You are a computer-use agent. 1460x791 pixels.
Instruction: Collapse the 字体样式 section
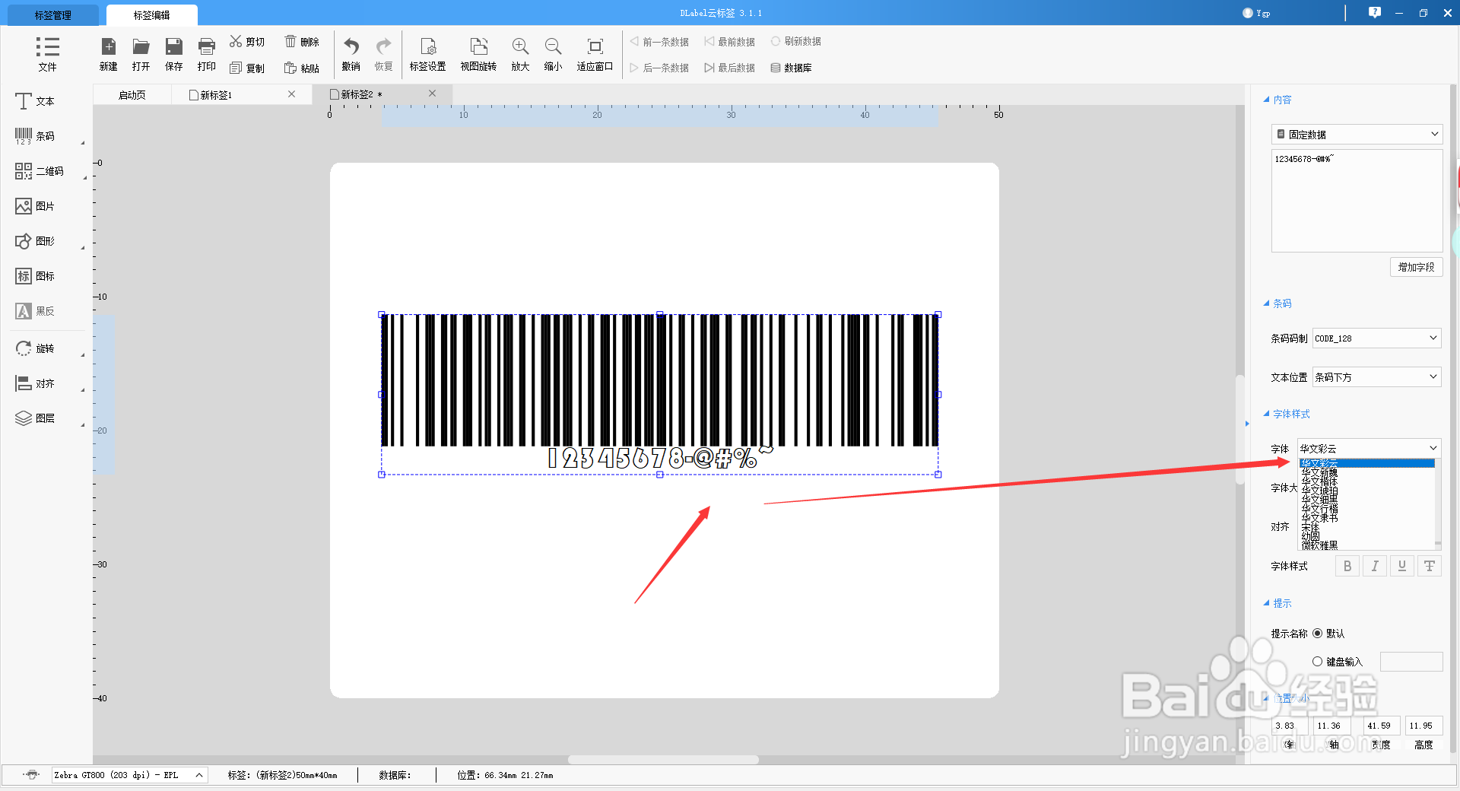[x=1286, y=414]
